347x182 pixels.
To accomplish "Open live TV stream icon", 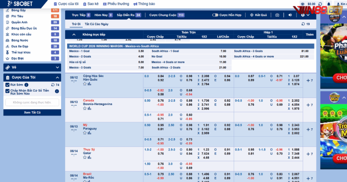I will (277, 15).
